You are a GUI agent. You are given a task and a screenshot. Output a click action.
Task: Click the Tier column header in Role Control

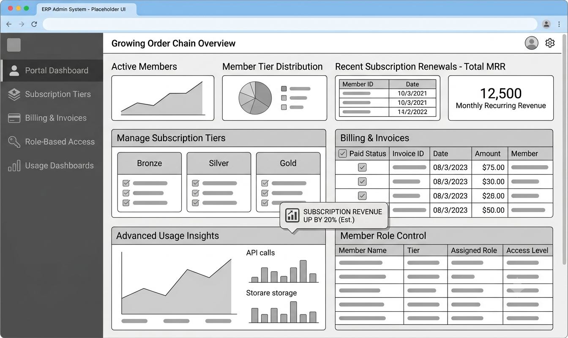(425, 250)
